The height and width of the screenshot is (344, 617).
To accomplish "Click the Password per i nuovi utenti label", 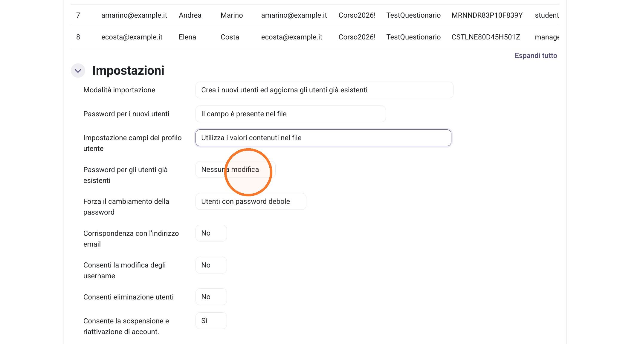I will click(126, 114).
